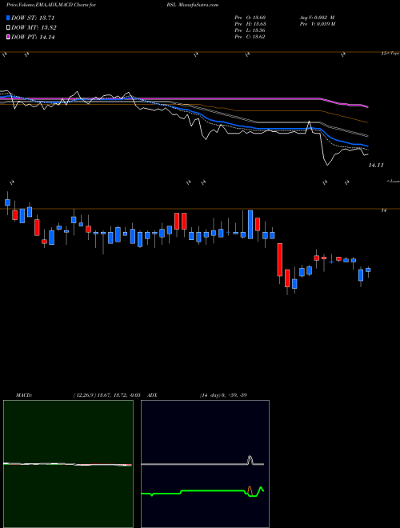Click the thick blue DOW ST line end on EMA chart
This screenshot has height=528, width=400.
366,146
